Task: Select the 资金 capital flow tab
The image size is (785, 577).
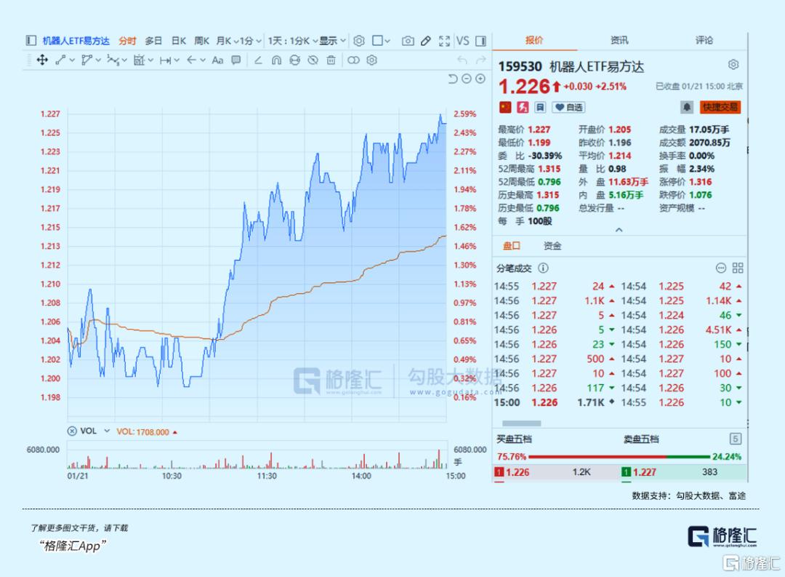Action: [552, 246]
